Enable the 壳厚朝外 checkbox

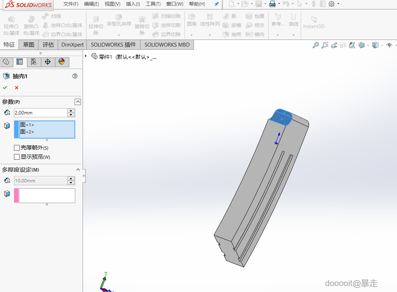coord(17,148)
